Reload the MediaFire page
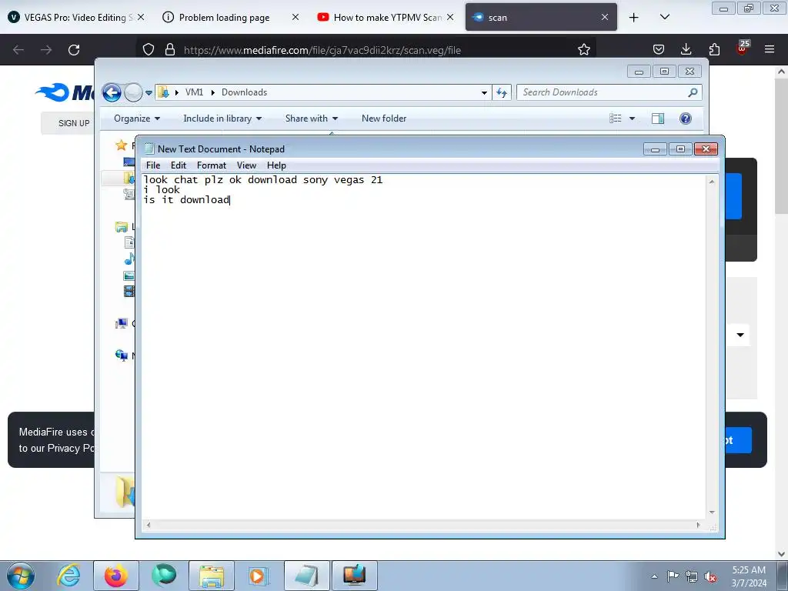Viewport: 788px width, 591px height. click(74, 50)
